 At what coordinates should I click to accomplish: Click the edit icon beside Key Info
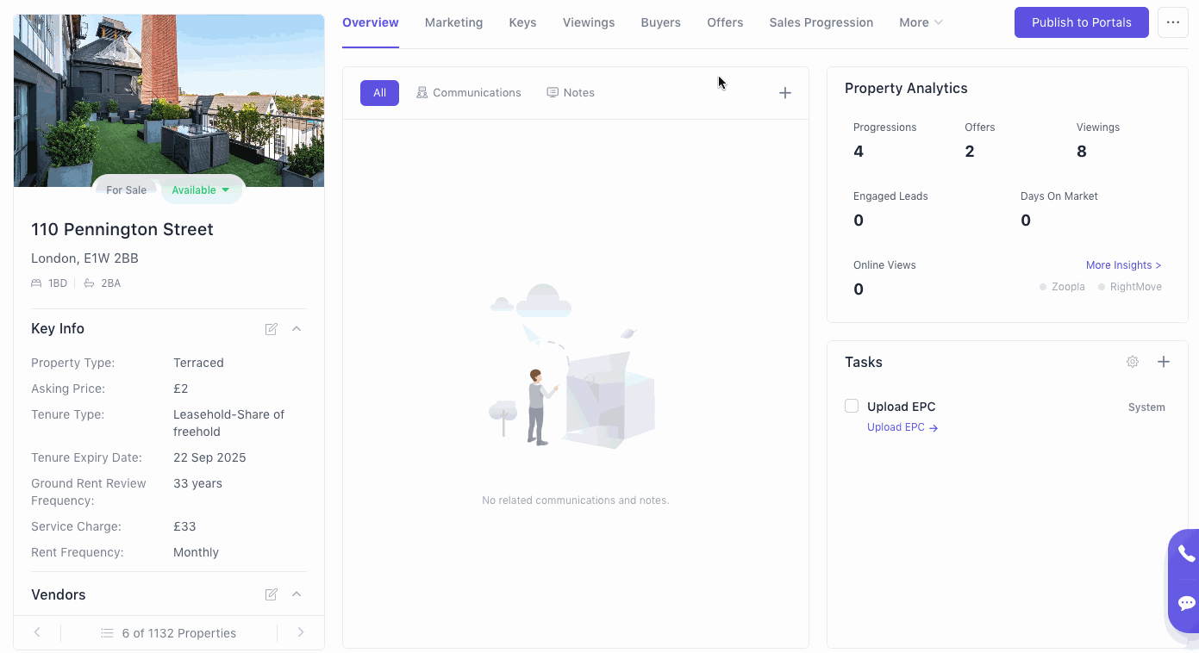pos(272,329)
